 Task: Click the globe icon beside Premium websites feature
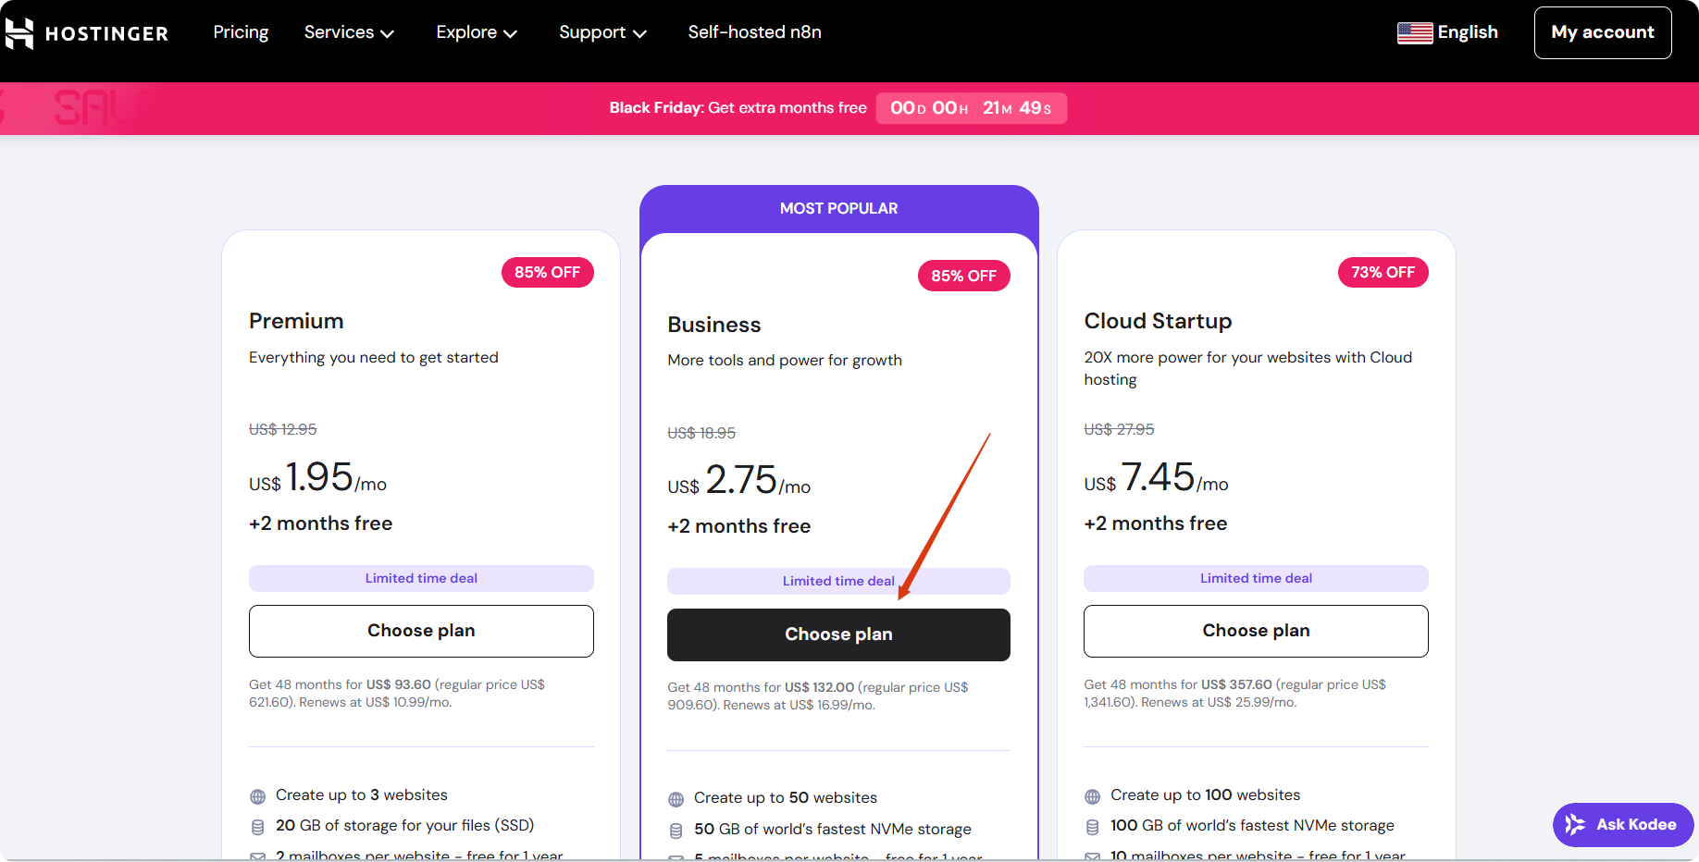pyautogui.click(x=256, y=795)
